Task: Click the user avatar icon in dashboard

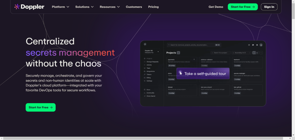Action: (x=261, y=45)
